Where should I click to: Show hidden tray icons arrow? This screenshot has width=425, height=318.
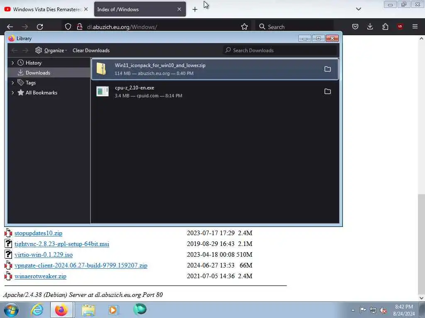point(353,311)
